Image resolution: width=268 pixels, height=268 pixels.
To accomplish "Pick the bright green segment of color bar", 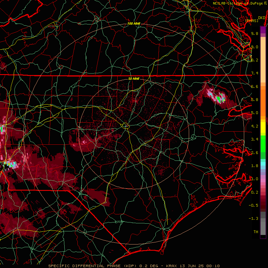I will coord(263,144).
